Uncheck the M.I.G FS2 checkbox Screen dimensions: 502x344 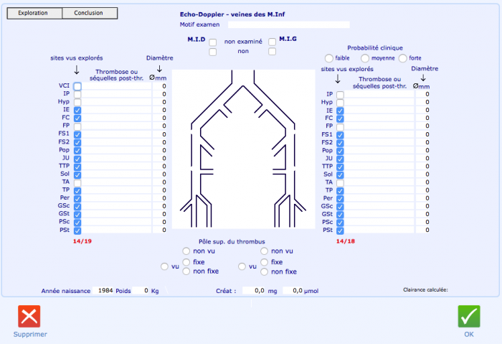(x=340, y=143)
